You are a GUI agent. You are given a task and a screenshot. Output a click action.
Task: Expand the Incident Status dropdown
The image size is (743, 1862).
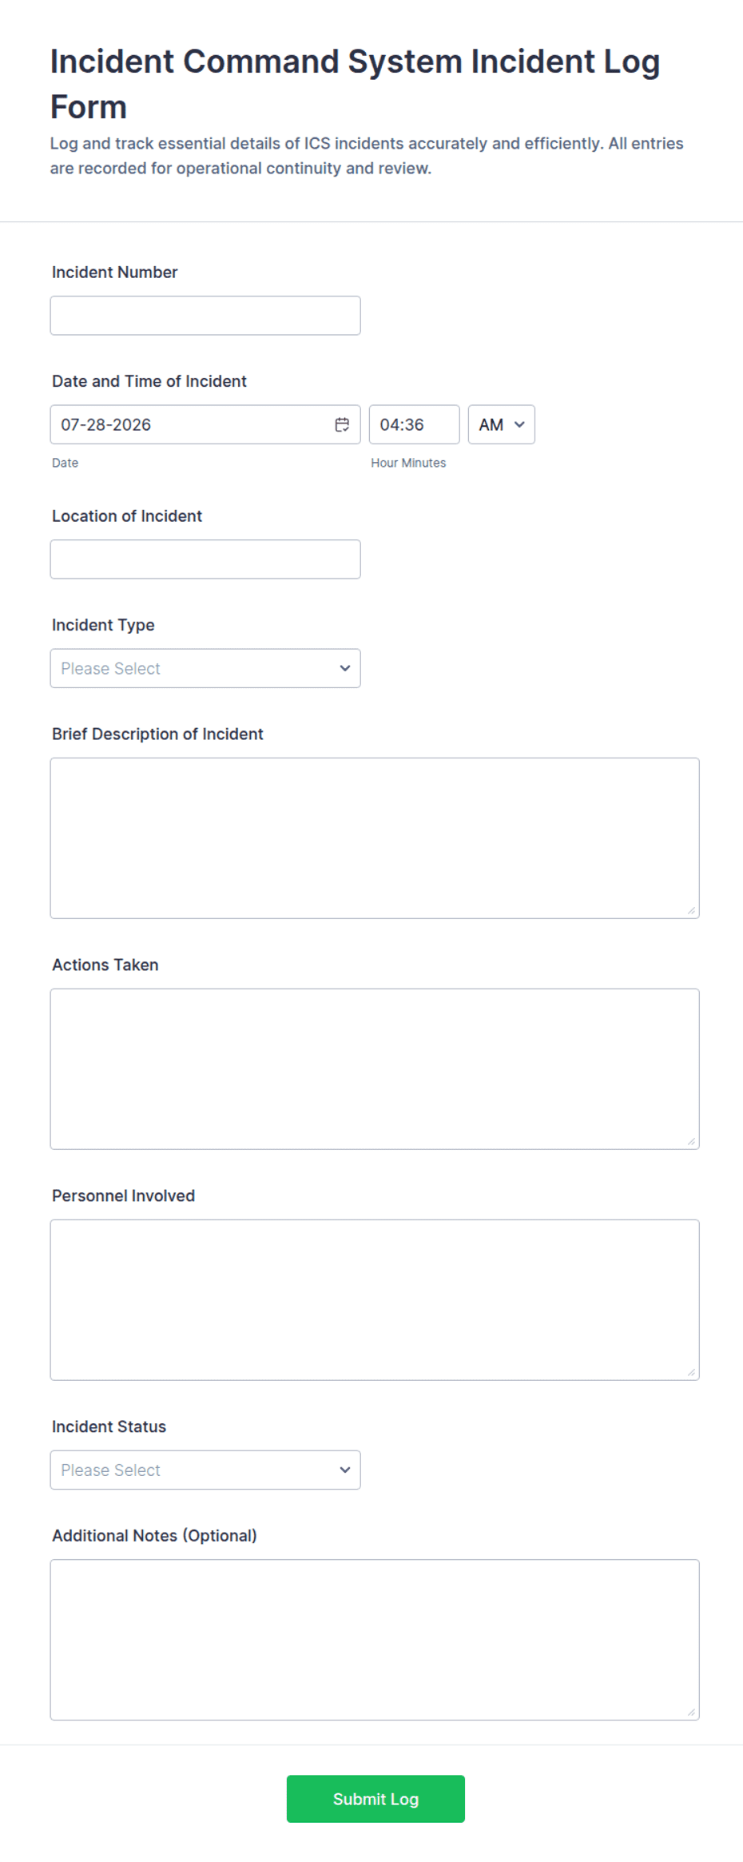point(205,1470)
